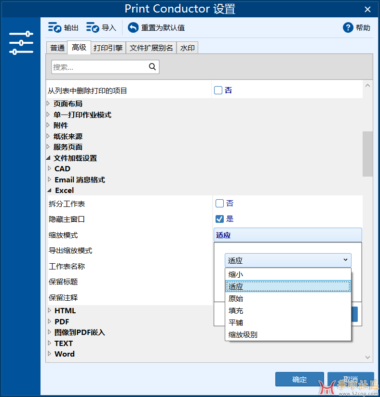Select 填充 in the dropdown list
This screenshot has width=380, height=397.
288,310
